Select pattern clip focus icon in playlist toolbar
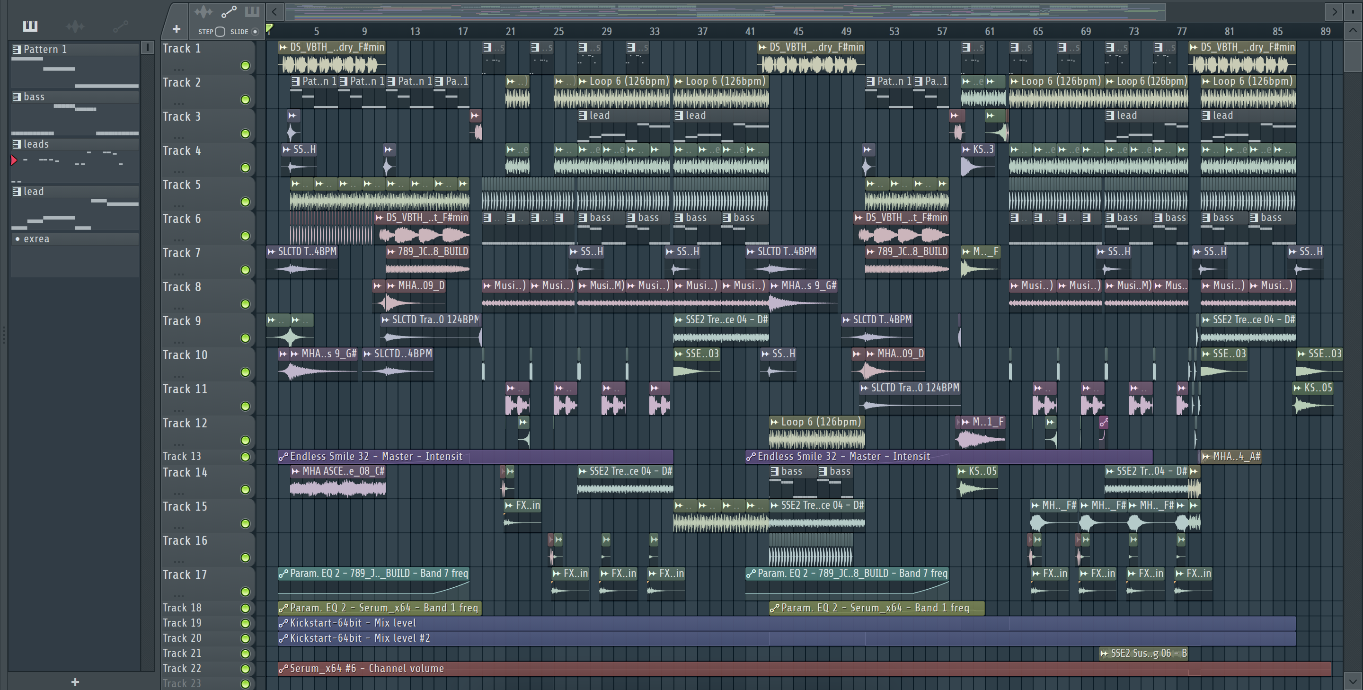1363x690 pixels. [252, 12]
